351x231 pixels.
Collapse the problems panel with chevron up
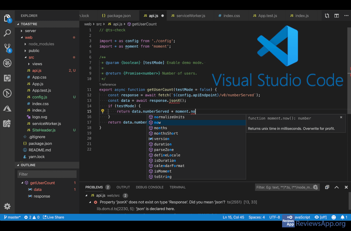click(x=336, y=187)
